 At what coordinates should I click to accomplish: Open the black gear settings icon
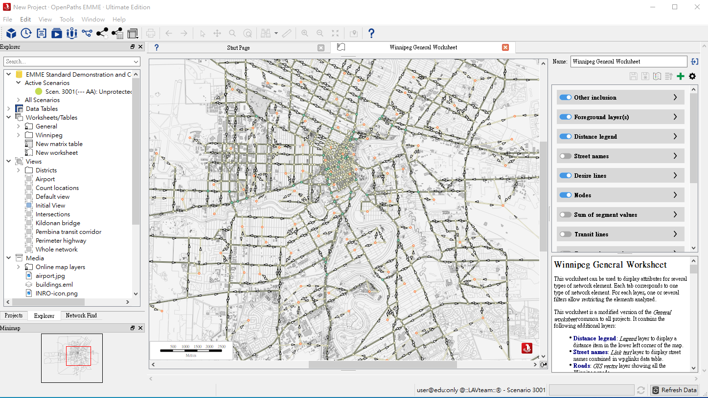692,76
